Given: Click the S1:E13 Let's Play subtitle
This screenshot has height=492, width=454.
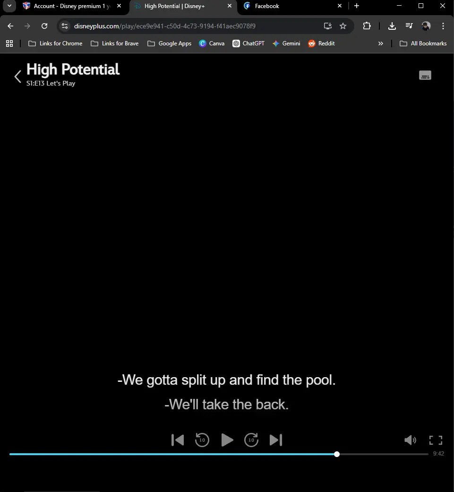Looking at the screenshot, I should 51,84.
